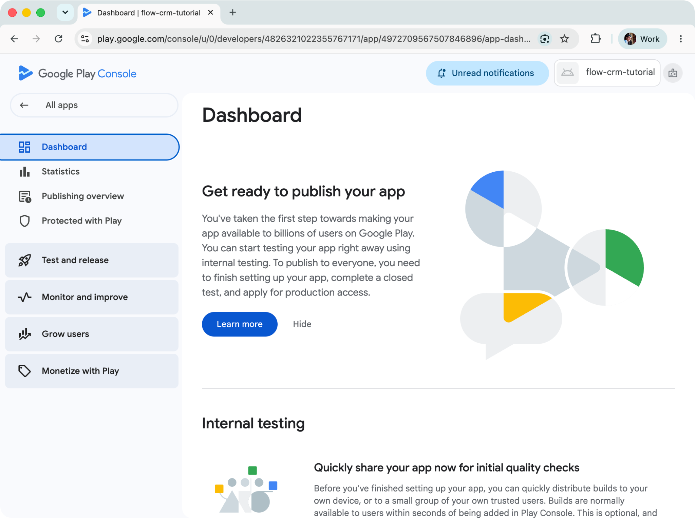Close the Dashboard browser tab
This screenshot has height=518, width=695.
click(210, 13)
